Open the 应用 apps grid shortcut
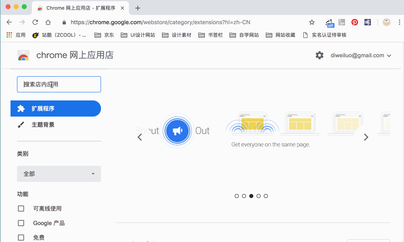This screenshot has height=242, width=404. (16, 35)
